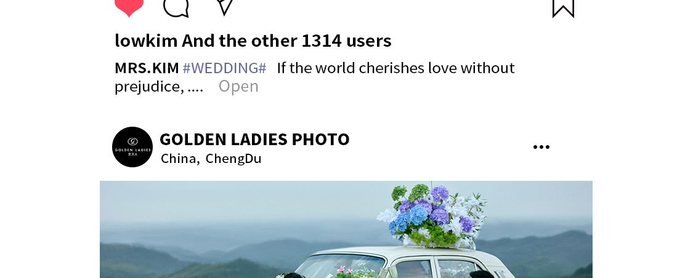Open comments with the speech bubble icon
Screen dimensions: 693x278
[176, 7]
